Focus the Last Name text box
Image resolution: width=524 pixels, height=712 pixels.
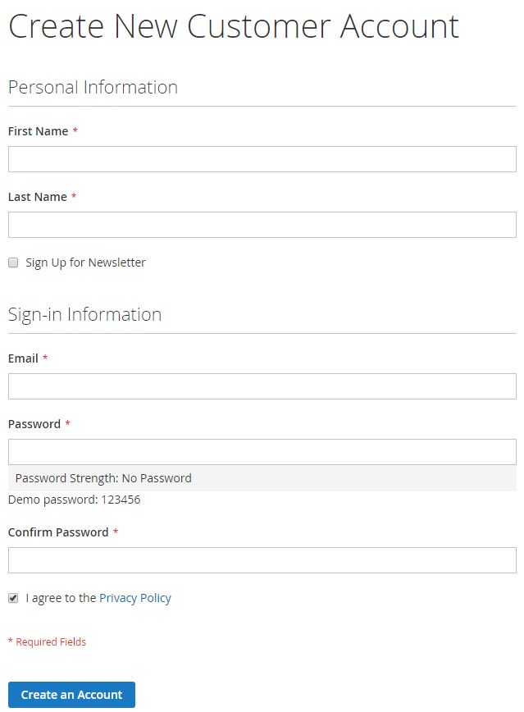click(x=262, y=225)
